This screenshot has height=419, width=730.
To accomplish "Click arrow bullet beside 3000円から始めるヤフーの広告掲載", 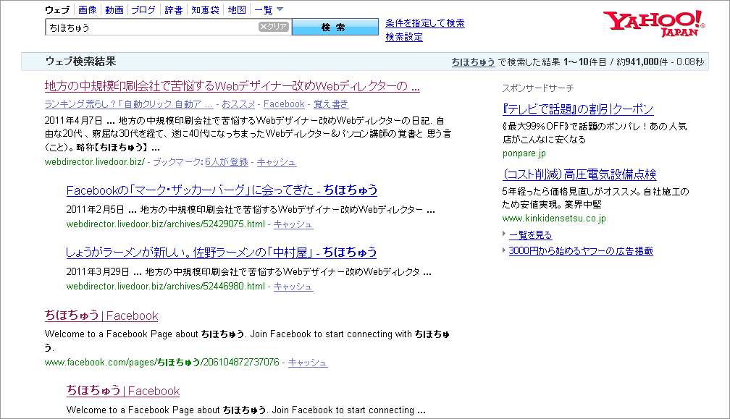I will click(504, 250).
